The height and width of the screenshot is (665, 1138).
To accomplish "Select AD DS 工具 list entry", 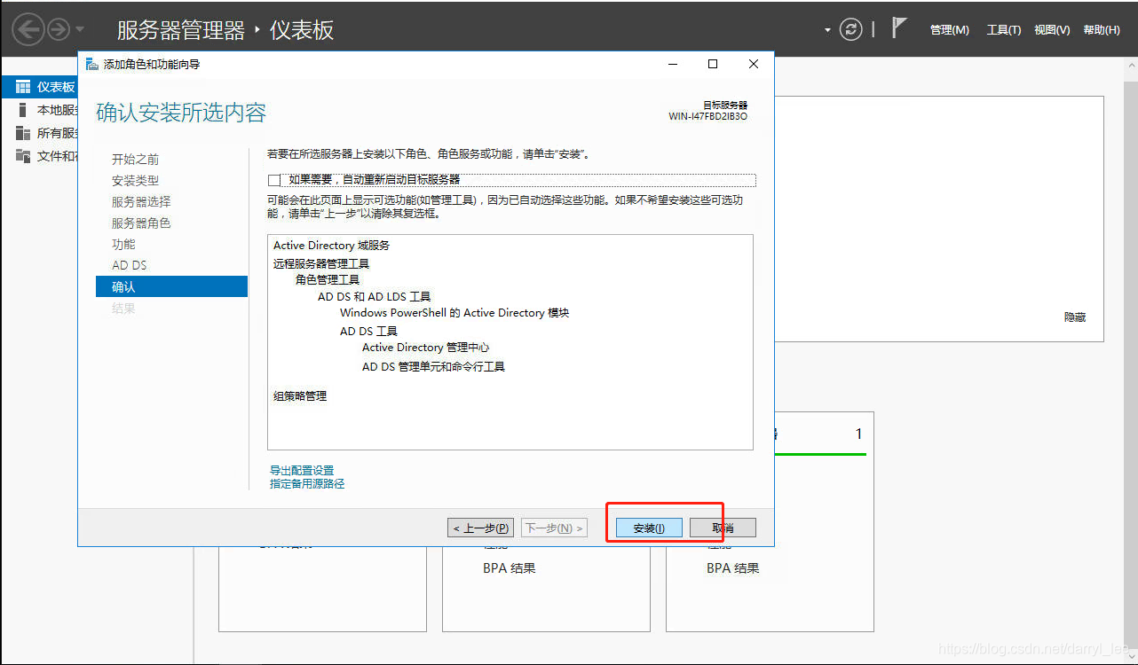I will [x=369, y=332].
